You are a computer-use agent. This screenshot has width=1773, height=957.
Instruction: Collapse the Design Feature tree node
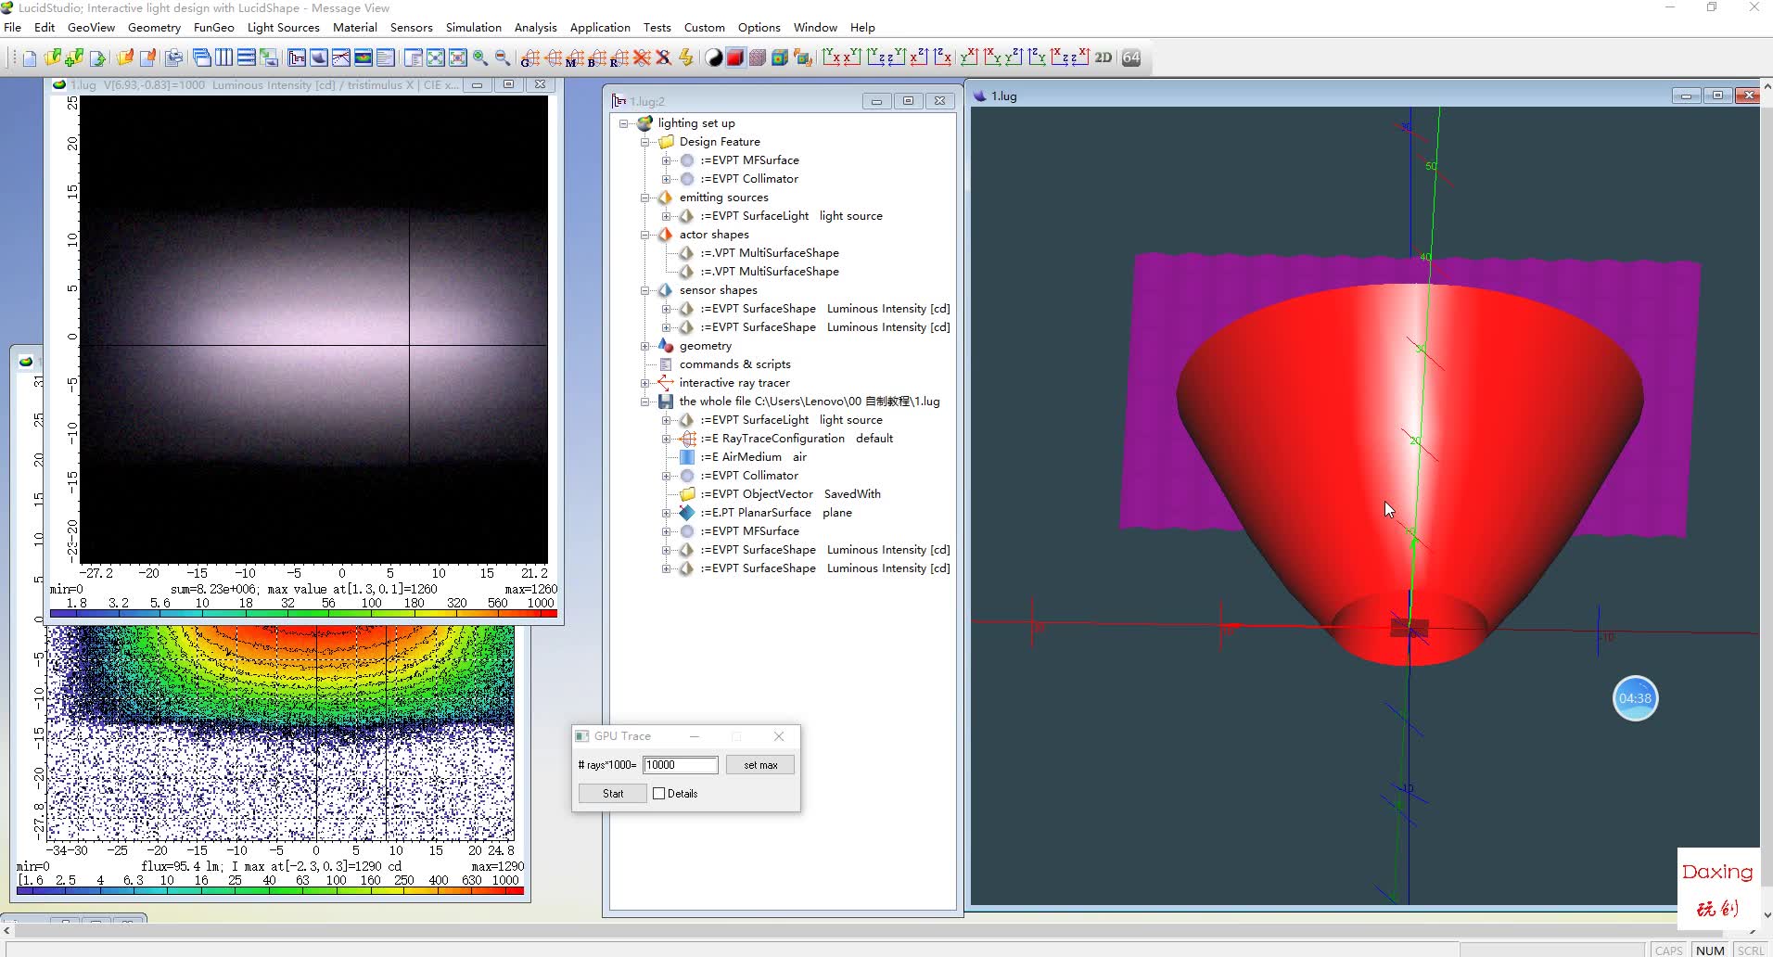coord(645,142)
